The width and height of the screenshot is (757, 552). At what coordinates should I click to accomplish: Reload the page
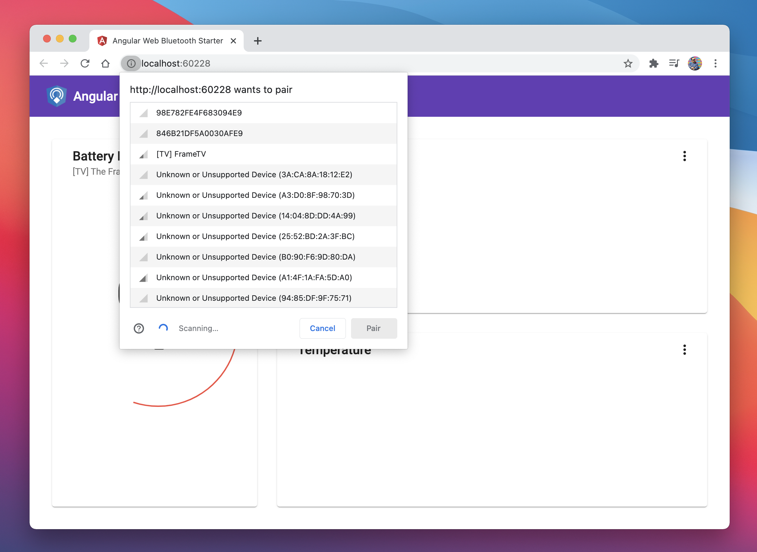pyautogui.click(x=85, y=63)
